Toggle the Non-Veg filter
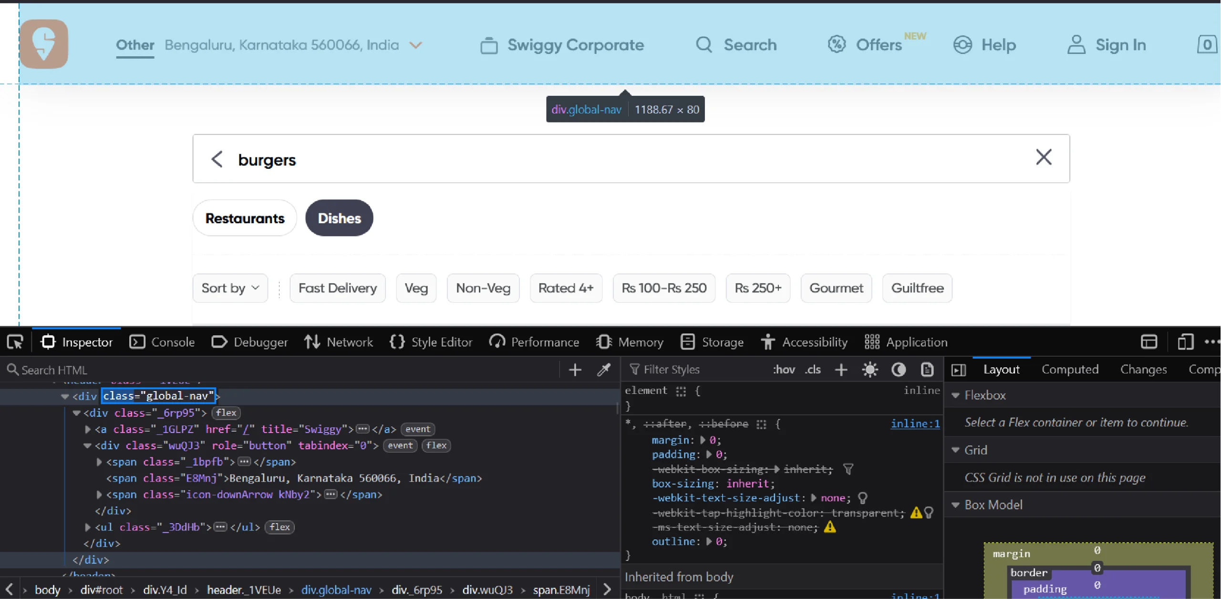Screen dimensions: 1221x599 [x=483, y=288]
